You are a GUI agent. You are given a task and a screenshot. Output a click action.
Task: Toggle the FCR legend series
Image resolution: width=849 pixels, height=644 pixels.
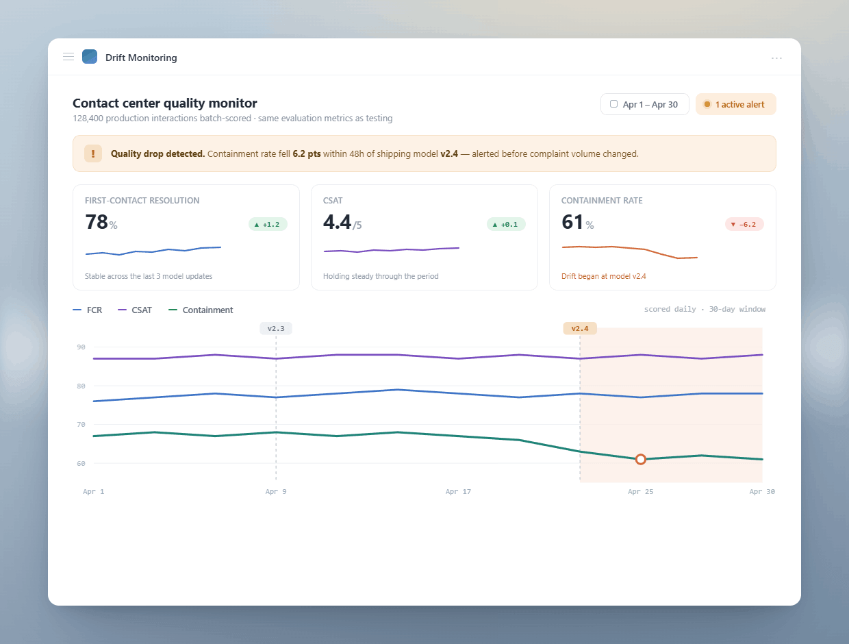point(88,310)
